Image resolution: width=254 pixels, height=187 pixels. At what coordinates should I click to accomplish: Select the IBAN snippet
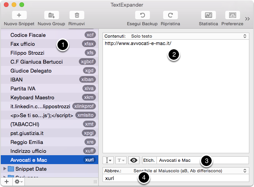(x=49, y=80)
